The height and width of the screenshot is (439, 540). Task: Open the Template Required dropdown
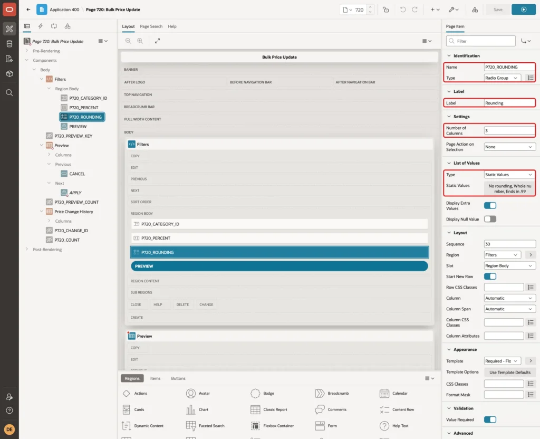point(502,361)
